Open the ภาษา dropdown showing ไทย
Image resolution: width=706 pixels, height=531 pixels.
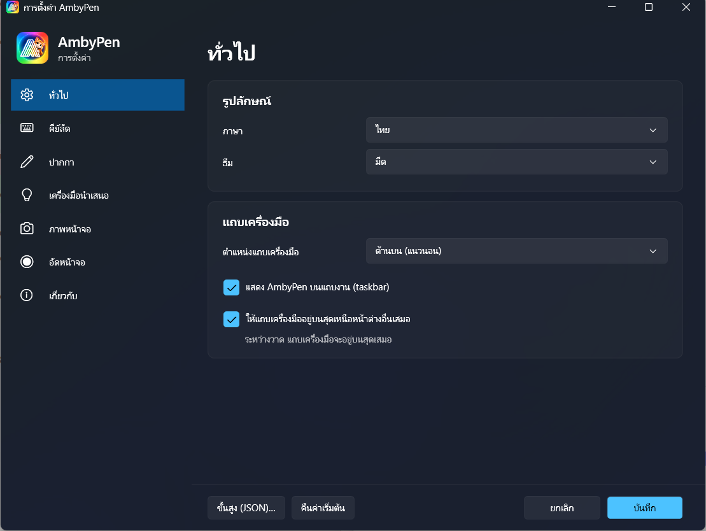(516, 130)
